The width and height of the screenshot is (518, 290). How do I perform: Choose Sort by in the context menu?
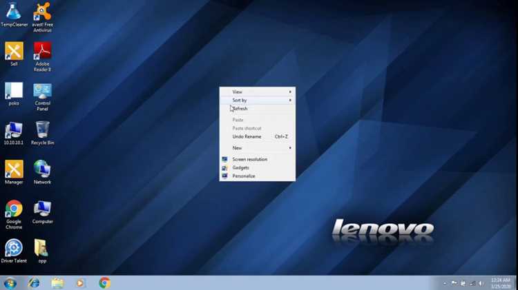pyautogui.click(x=258, y=100)
